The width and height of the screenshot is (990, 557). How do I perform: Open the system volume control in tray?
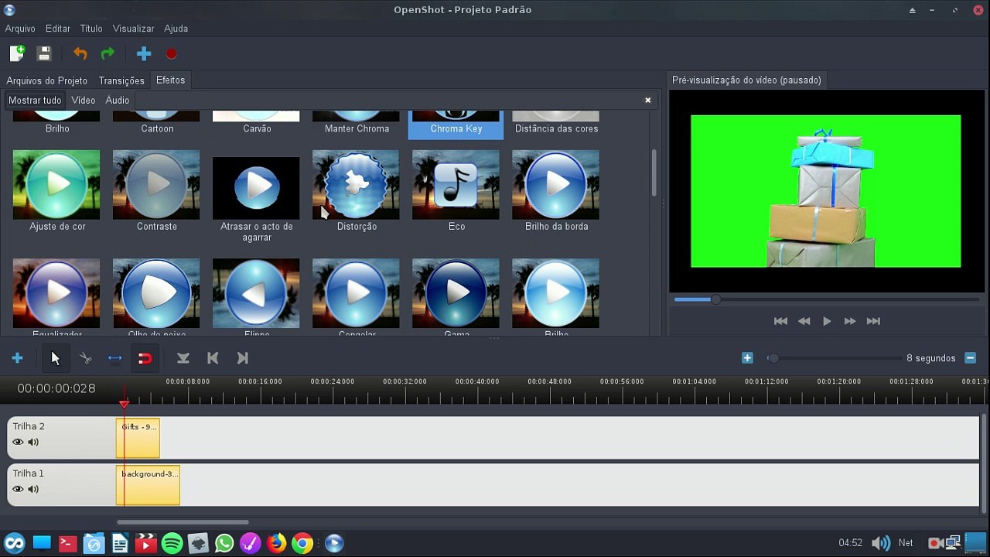[880, 543]
